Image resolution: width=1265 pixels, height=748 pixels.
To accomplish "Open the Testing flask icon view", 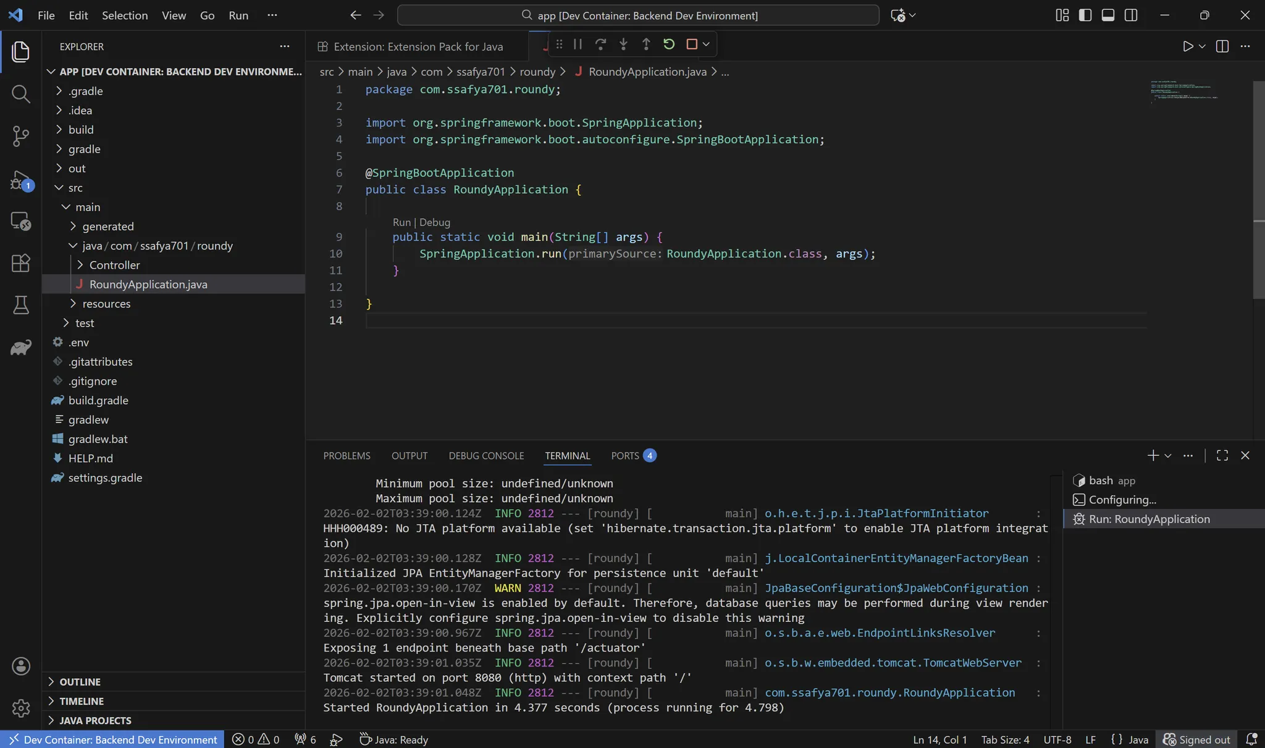I will point(20,305).
